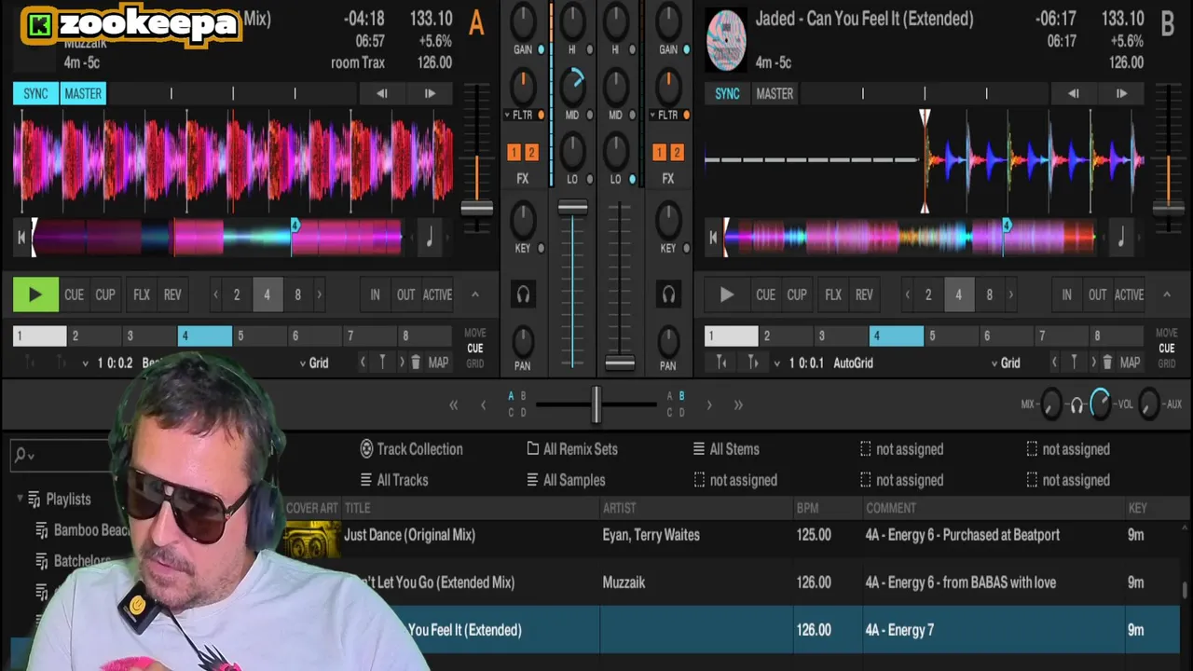Jump to next cue point on Deck B
The width and height of the screenshot is (1193, 671).
click(x=752, y=363)
